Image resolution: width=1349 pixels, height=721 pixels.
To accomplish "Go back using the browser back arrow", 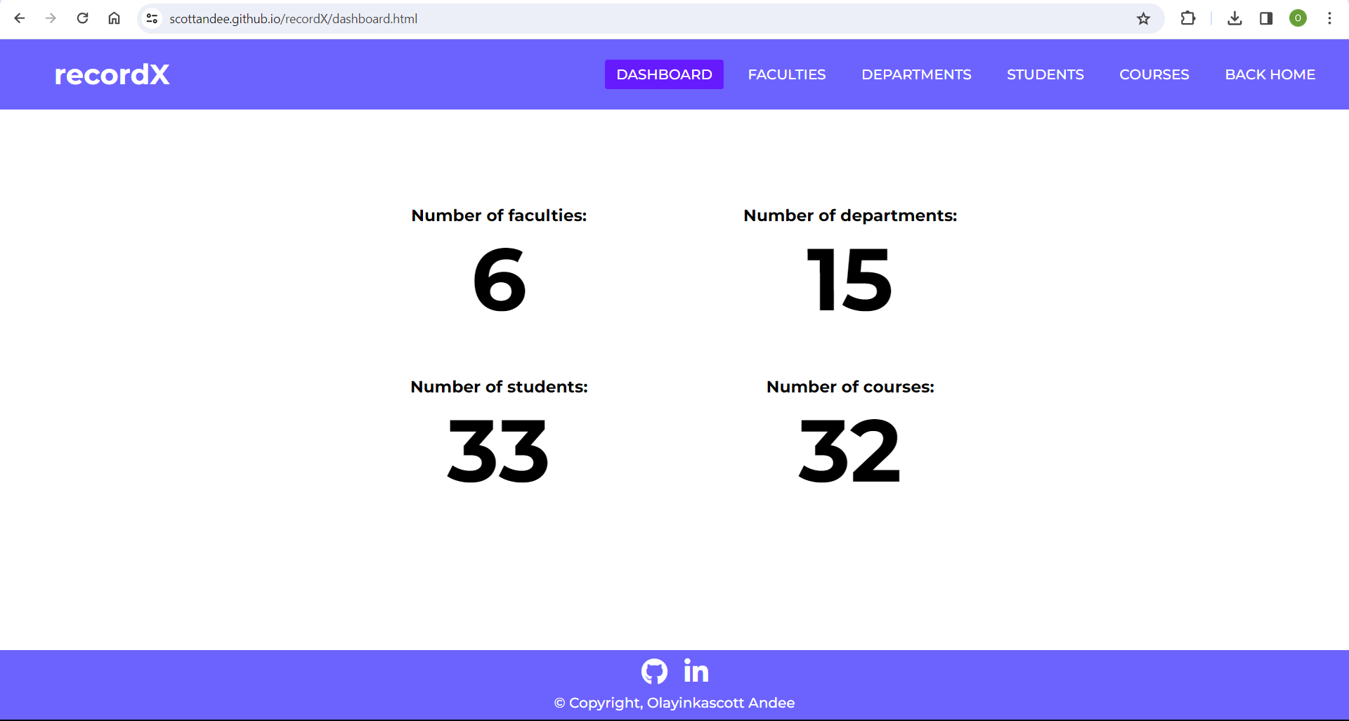I will [20, 18].
